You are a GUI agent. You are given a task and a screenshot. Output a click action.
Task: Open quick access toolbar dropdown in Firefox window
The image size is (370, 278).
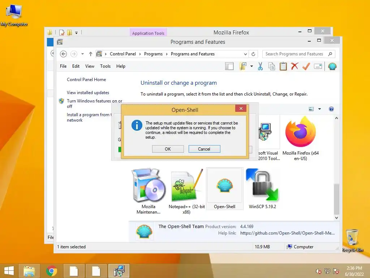(x=77, y=33)
